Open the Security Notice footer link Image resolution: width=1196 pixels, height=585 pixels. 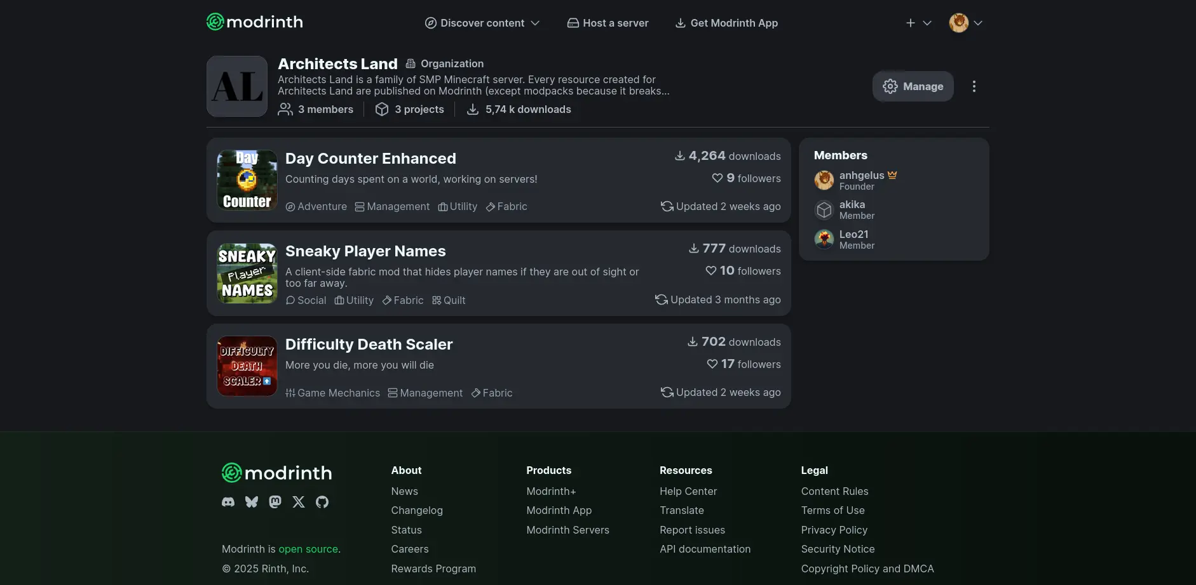pos(838,549)
